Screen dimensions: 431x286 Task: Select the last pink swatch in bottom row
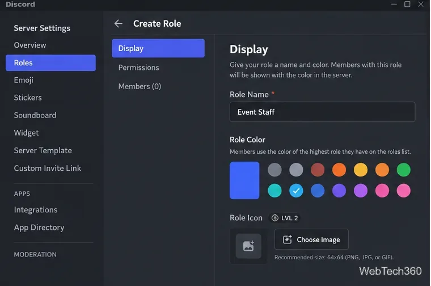(x=404, y=191)
